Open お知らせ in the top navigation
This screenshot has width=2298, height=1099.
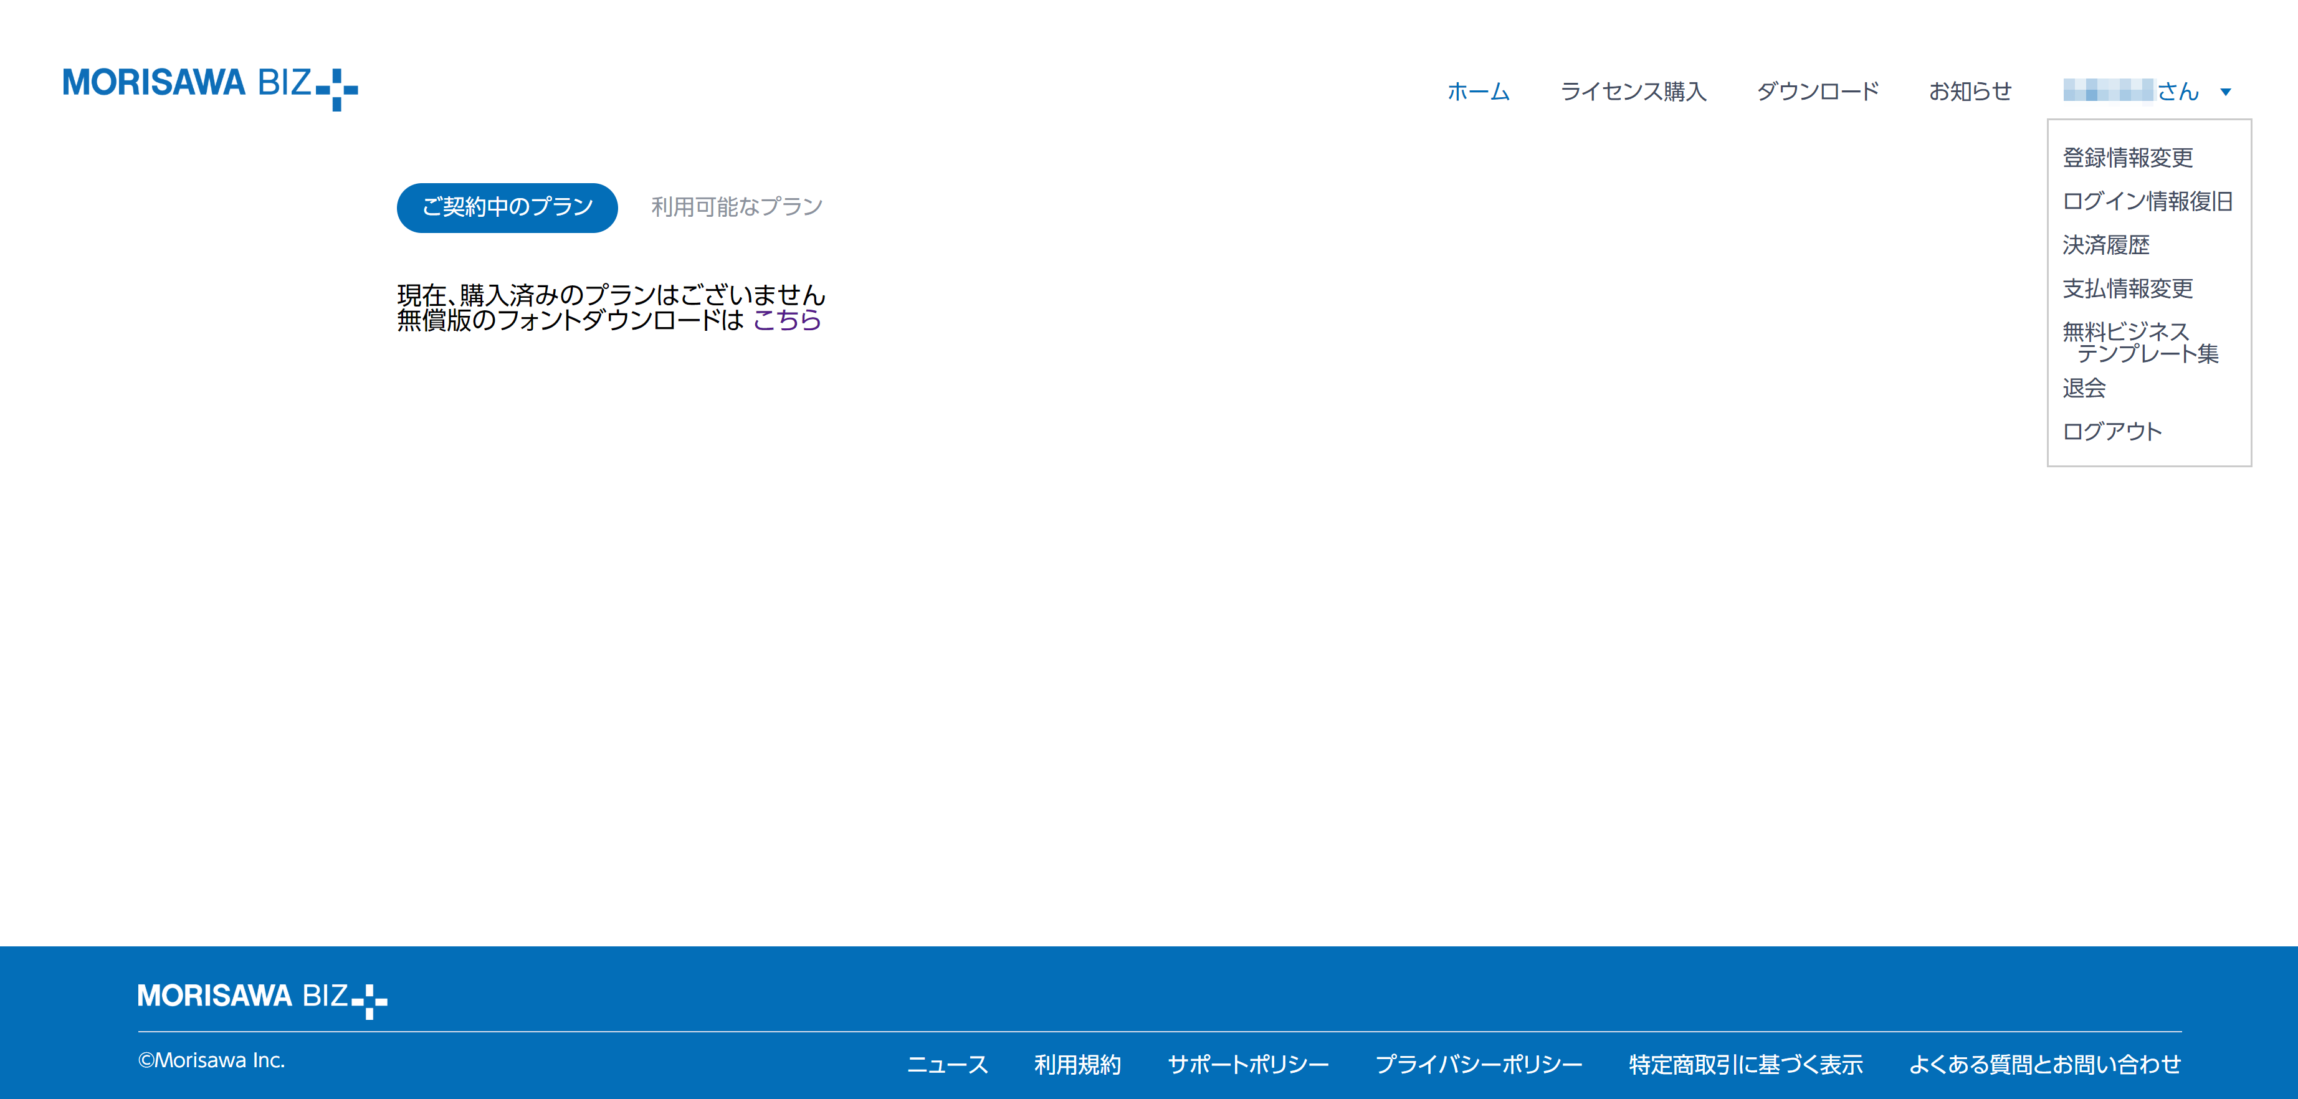(1970, 91)
